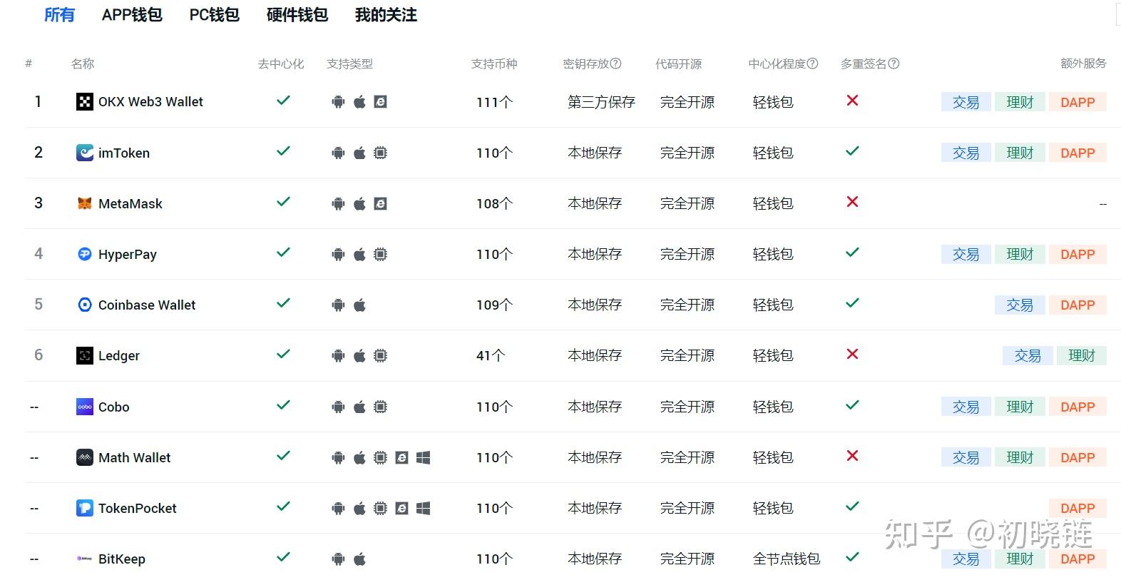The height and width of the screenshot is (580, 1121).
Task: Click the 支持类型 column header
Action: (349, 63)
